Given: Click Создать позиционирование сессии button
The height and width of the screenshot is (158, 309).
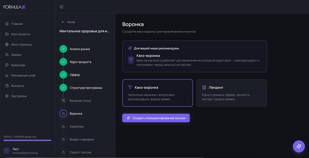Looking at the screenshot, I should [x=156, y=118].
